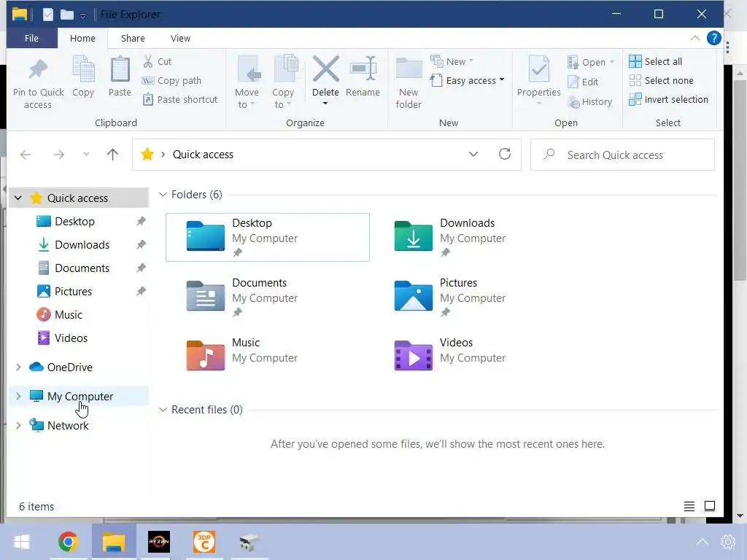Image resolution: width=747 pixels, height=560 pixels.
Task: Click the Properties checkmark icon
Action: point(539,69)
